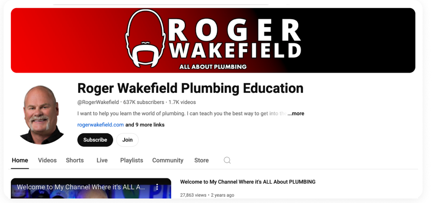Click the red ROGER WAKEFIELD channel banner
433x203 pixels.
(x=213, y=41)
